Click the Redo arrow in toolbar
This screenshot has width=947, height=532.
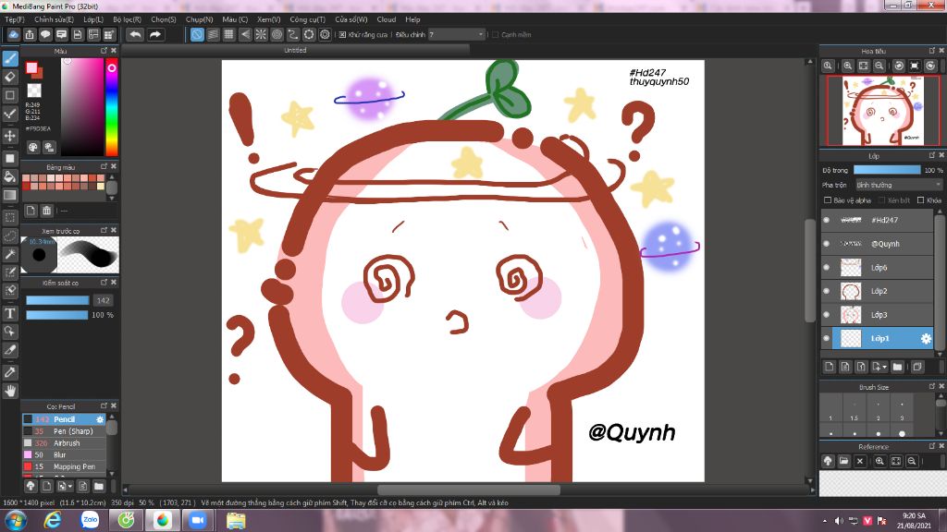(x=155, y=34)
